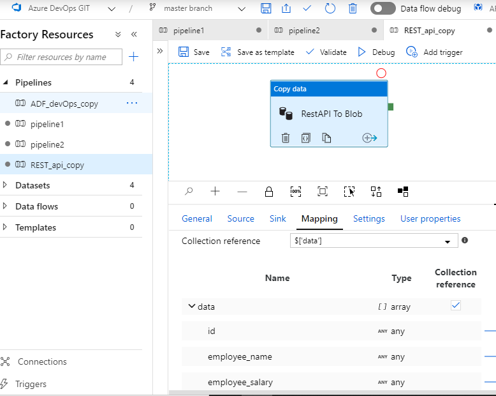The width and height of the screenshot is (496, 396).
Task: View the activity JSON code icon
Action: click(x=305, y=138)
